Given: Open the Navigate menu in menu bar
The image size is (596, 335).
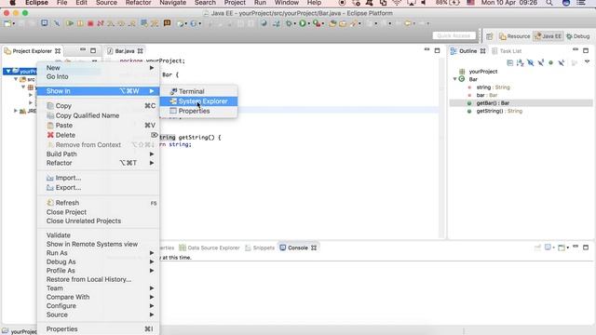Looking at the screenshot, I should [172, 3].
